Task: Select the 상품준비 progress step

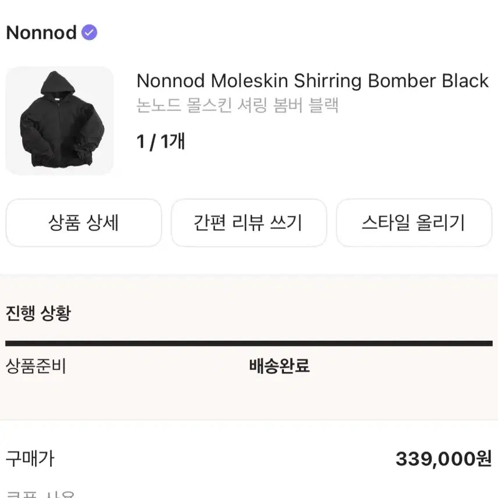Action: tap(35, 366)
